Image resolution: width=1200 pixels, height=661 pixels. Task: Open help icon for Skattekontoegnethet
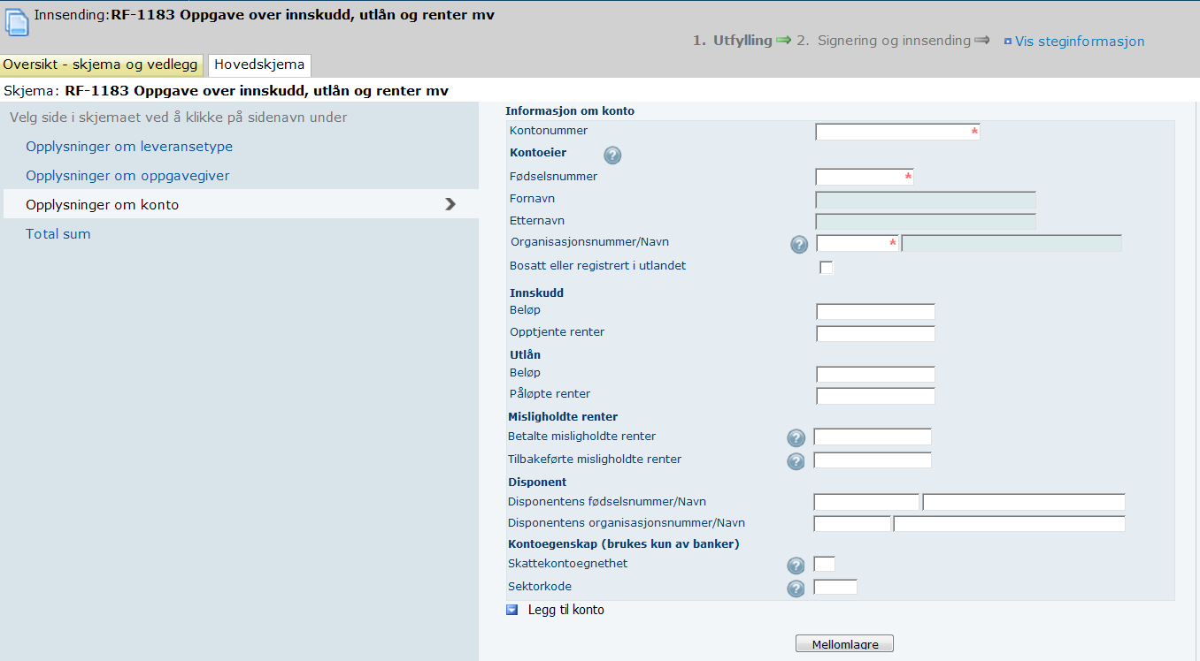(796, 566)
